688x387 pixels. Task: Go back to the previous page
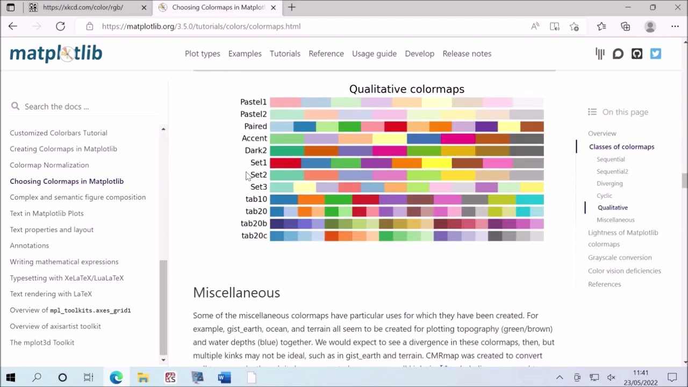tap(13, 26)
